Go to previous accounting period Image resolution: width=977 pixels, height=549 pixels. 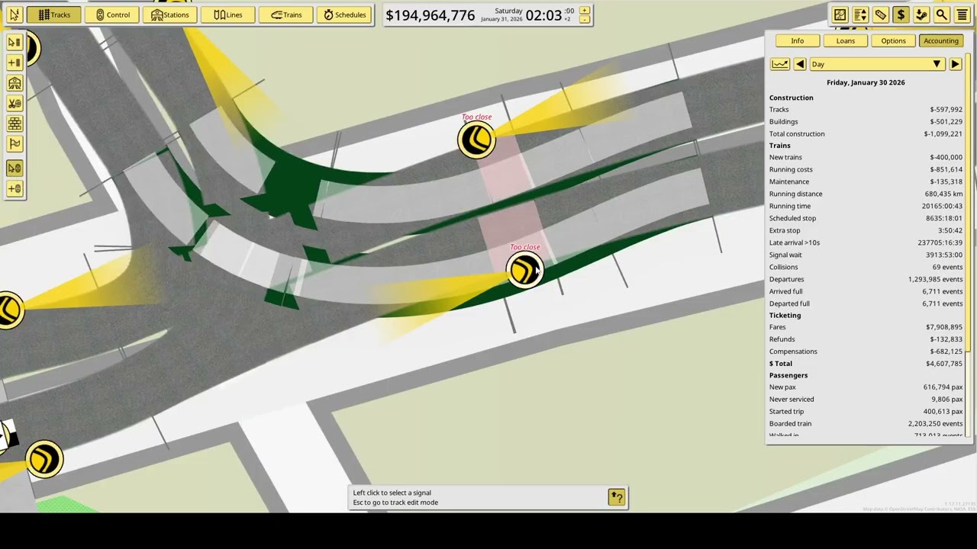pos(799,64)
